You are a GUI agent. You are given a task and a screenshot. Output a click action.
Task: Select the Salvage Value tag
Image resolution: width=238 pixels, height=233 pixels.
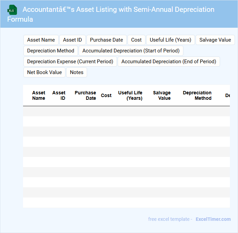215,40
